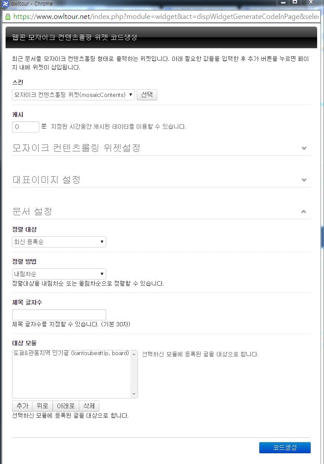Click the 위로 button to move up

click(42, 406)
